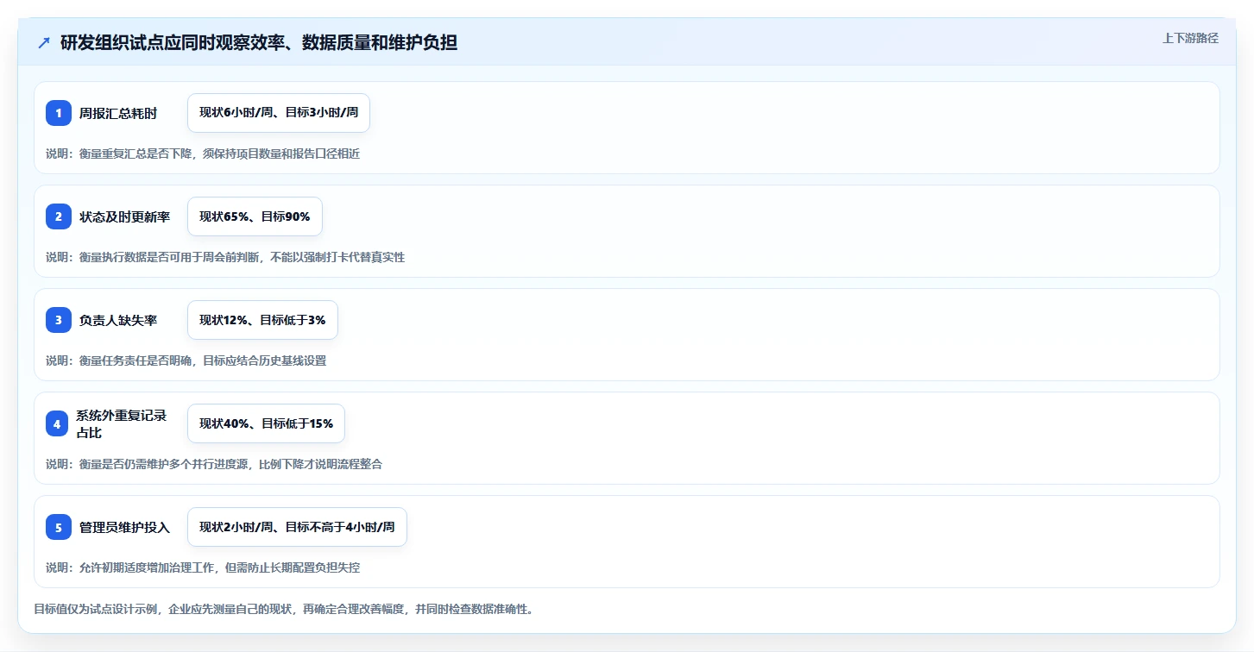The height and width of the screenshot is (652, 1254).
Task: Click the arrow icon beside the page title
Action: tap(44, 42)
